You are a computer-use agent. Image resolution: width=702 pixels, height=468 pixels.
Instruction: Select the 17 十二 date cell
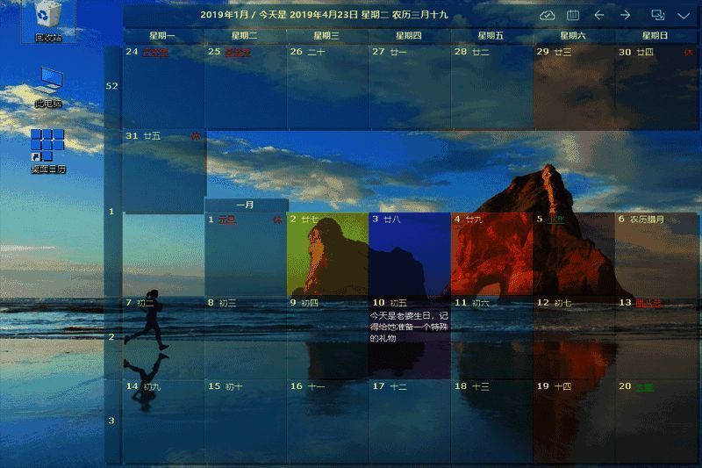click(x=409, y=421)
